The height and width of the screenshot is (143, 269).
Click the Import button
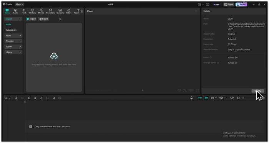pyautogui.click(x=31, y=19)
